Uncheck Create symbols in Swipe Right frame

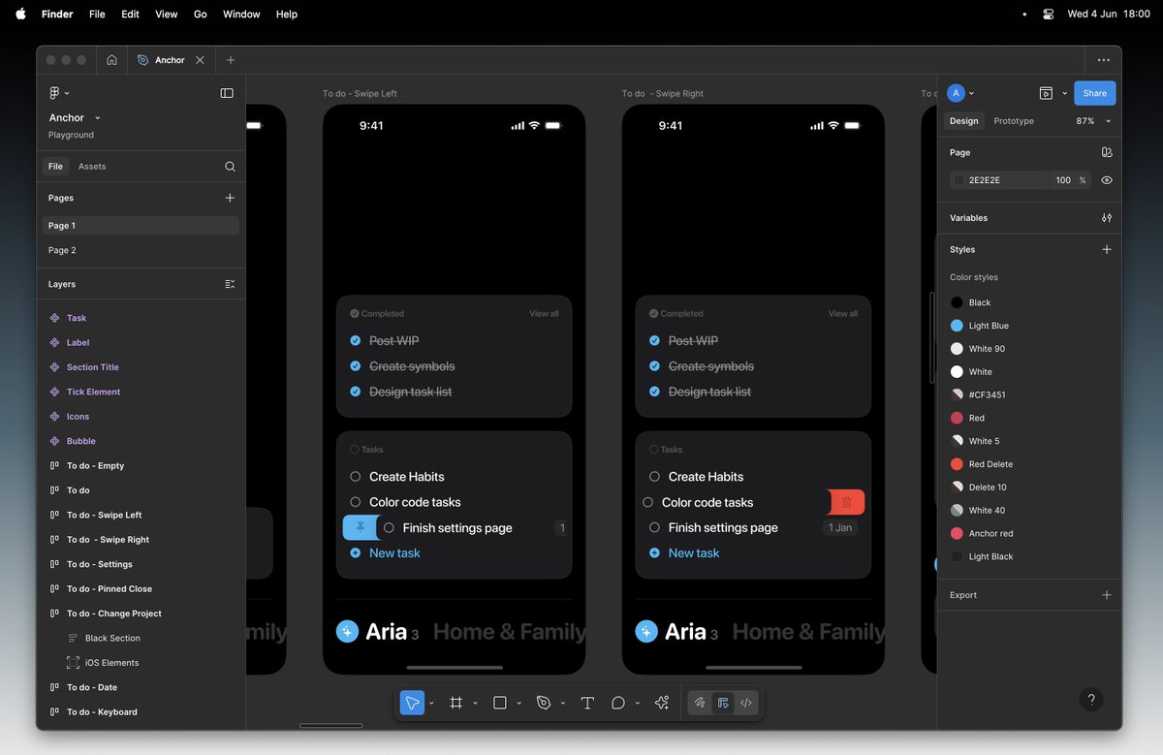click(655, 366)
